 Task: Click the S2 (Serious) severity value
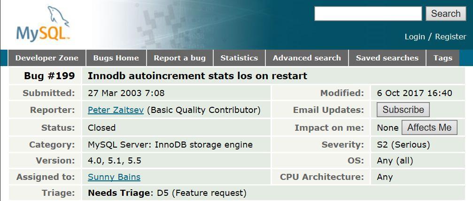point(403,145)
